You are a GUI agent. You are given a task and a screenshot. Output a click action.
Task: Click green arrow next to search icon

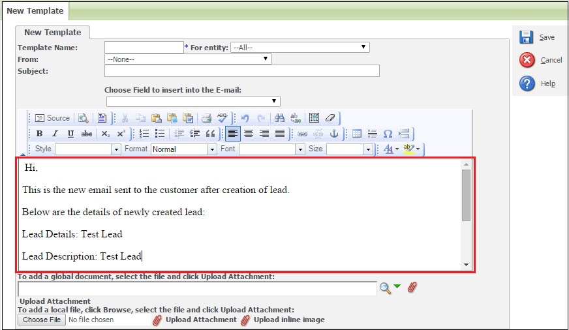click(x=397, y=286)
